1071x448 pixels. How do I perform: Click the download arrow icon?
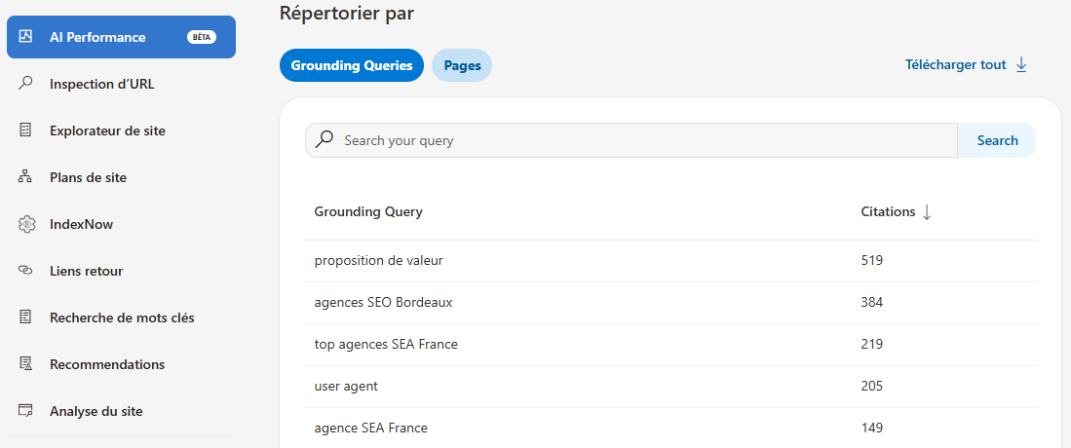(x=1021, y=65)
